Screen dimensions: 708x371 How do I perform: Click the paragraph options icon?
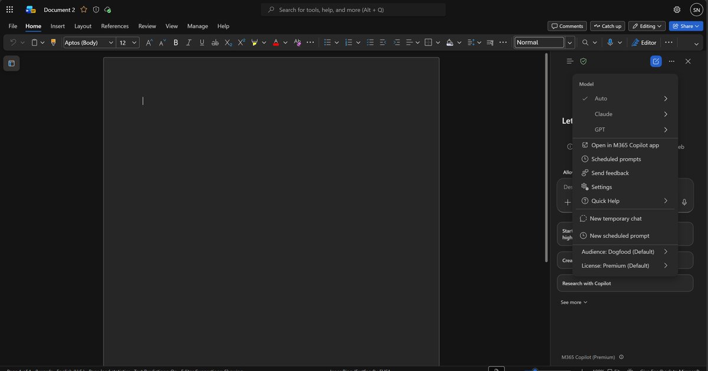point(490,42)
